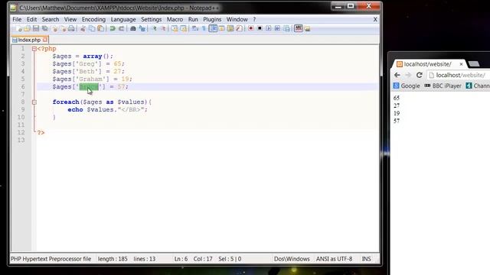
Task: Click the Dos\Windows status bar entry
Action: [x=292, y=259]
